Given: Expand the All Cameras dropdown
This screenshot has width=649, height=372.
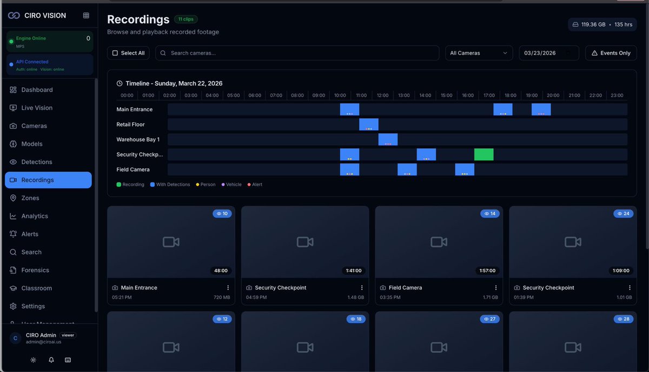Looking at the screenshot, I should (479, 53).
